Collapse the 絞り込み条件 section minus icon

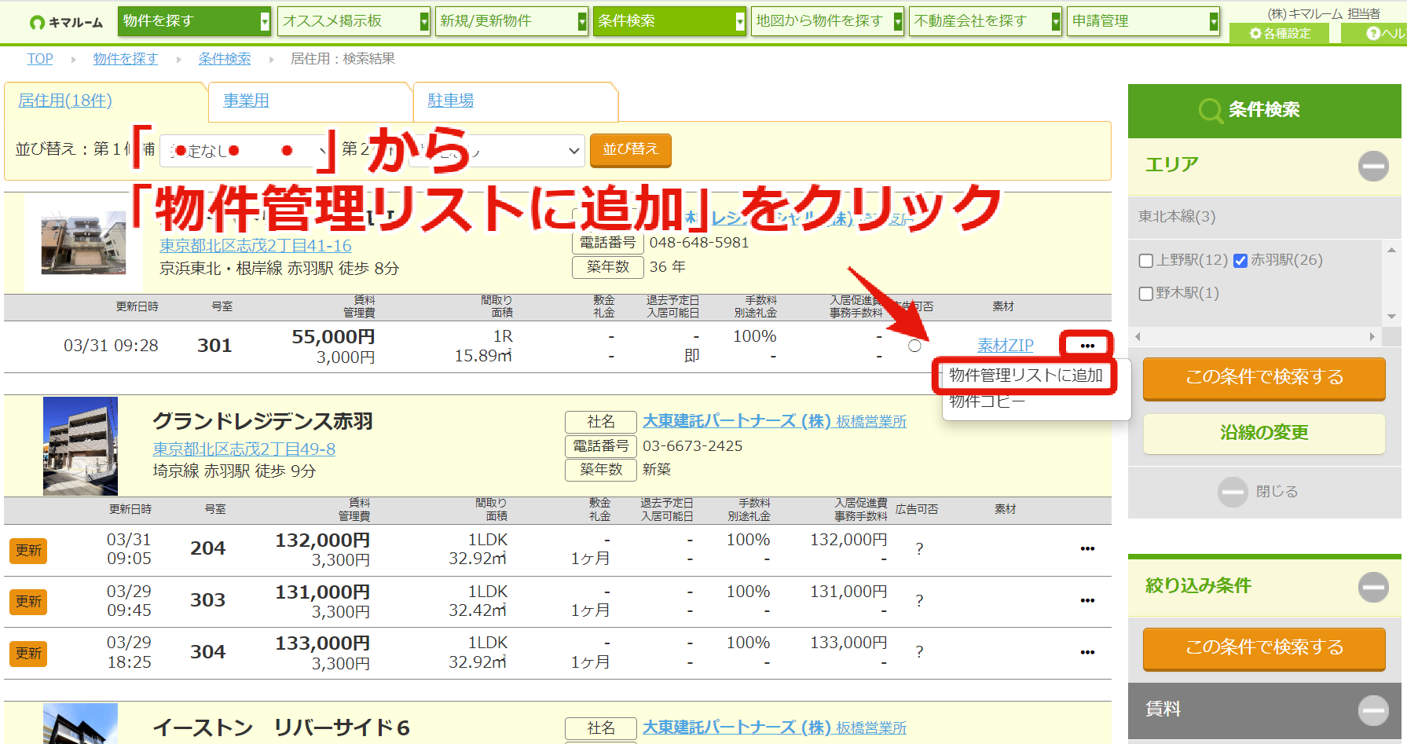click(1373, 587)
